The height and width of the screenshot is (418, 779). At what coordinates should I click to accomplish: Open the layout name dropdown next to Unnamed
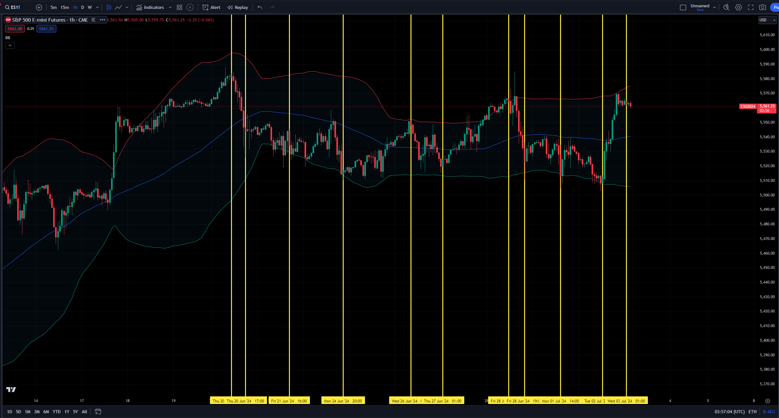(715, 7)
